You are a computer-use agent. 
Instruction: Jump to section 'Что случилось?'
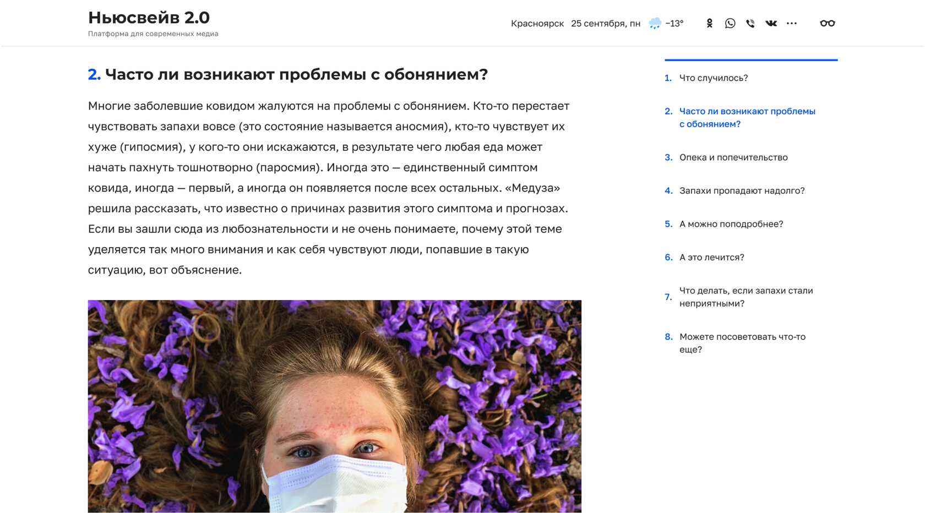click(714, 78)
